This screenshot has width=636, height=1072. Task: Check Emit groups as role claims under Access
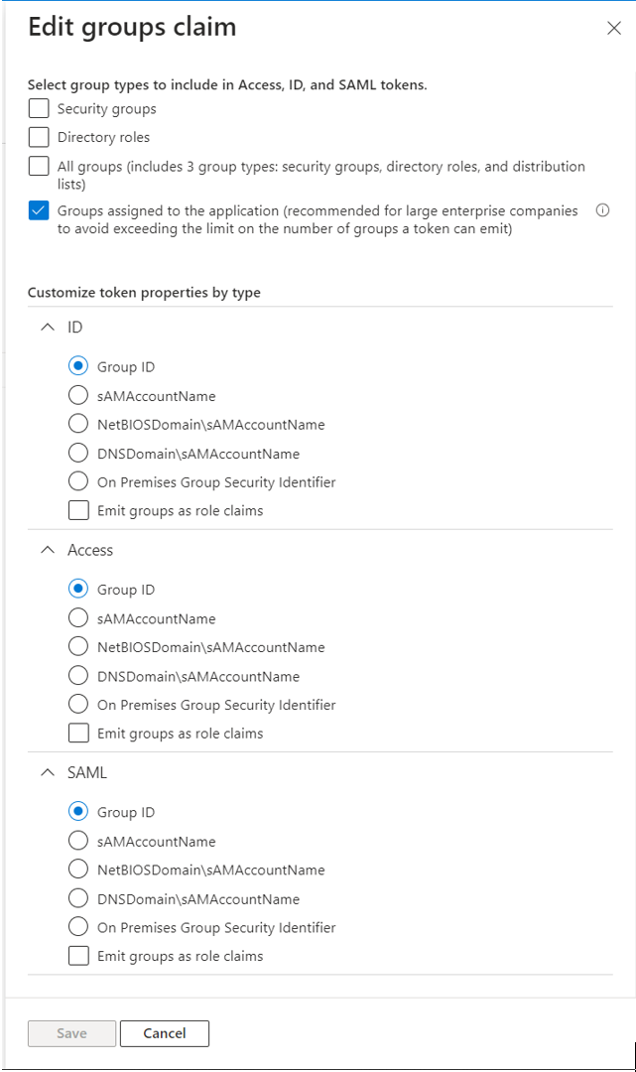click(78, 734)
